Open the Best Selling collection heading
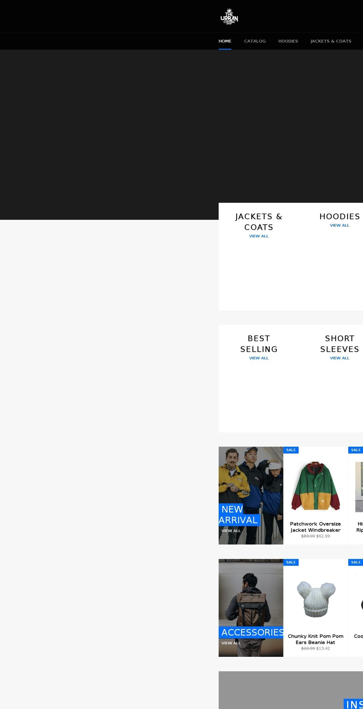 [259, 344]
